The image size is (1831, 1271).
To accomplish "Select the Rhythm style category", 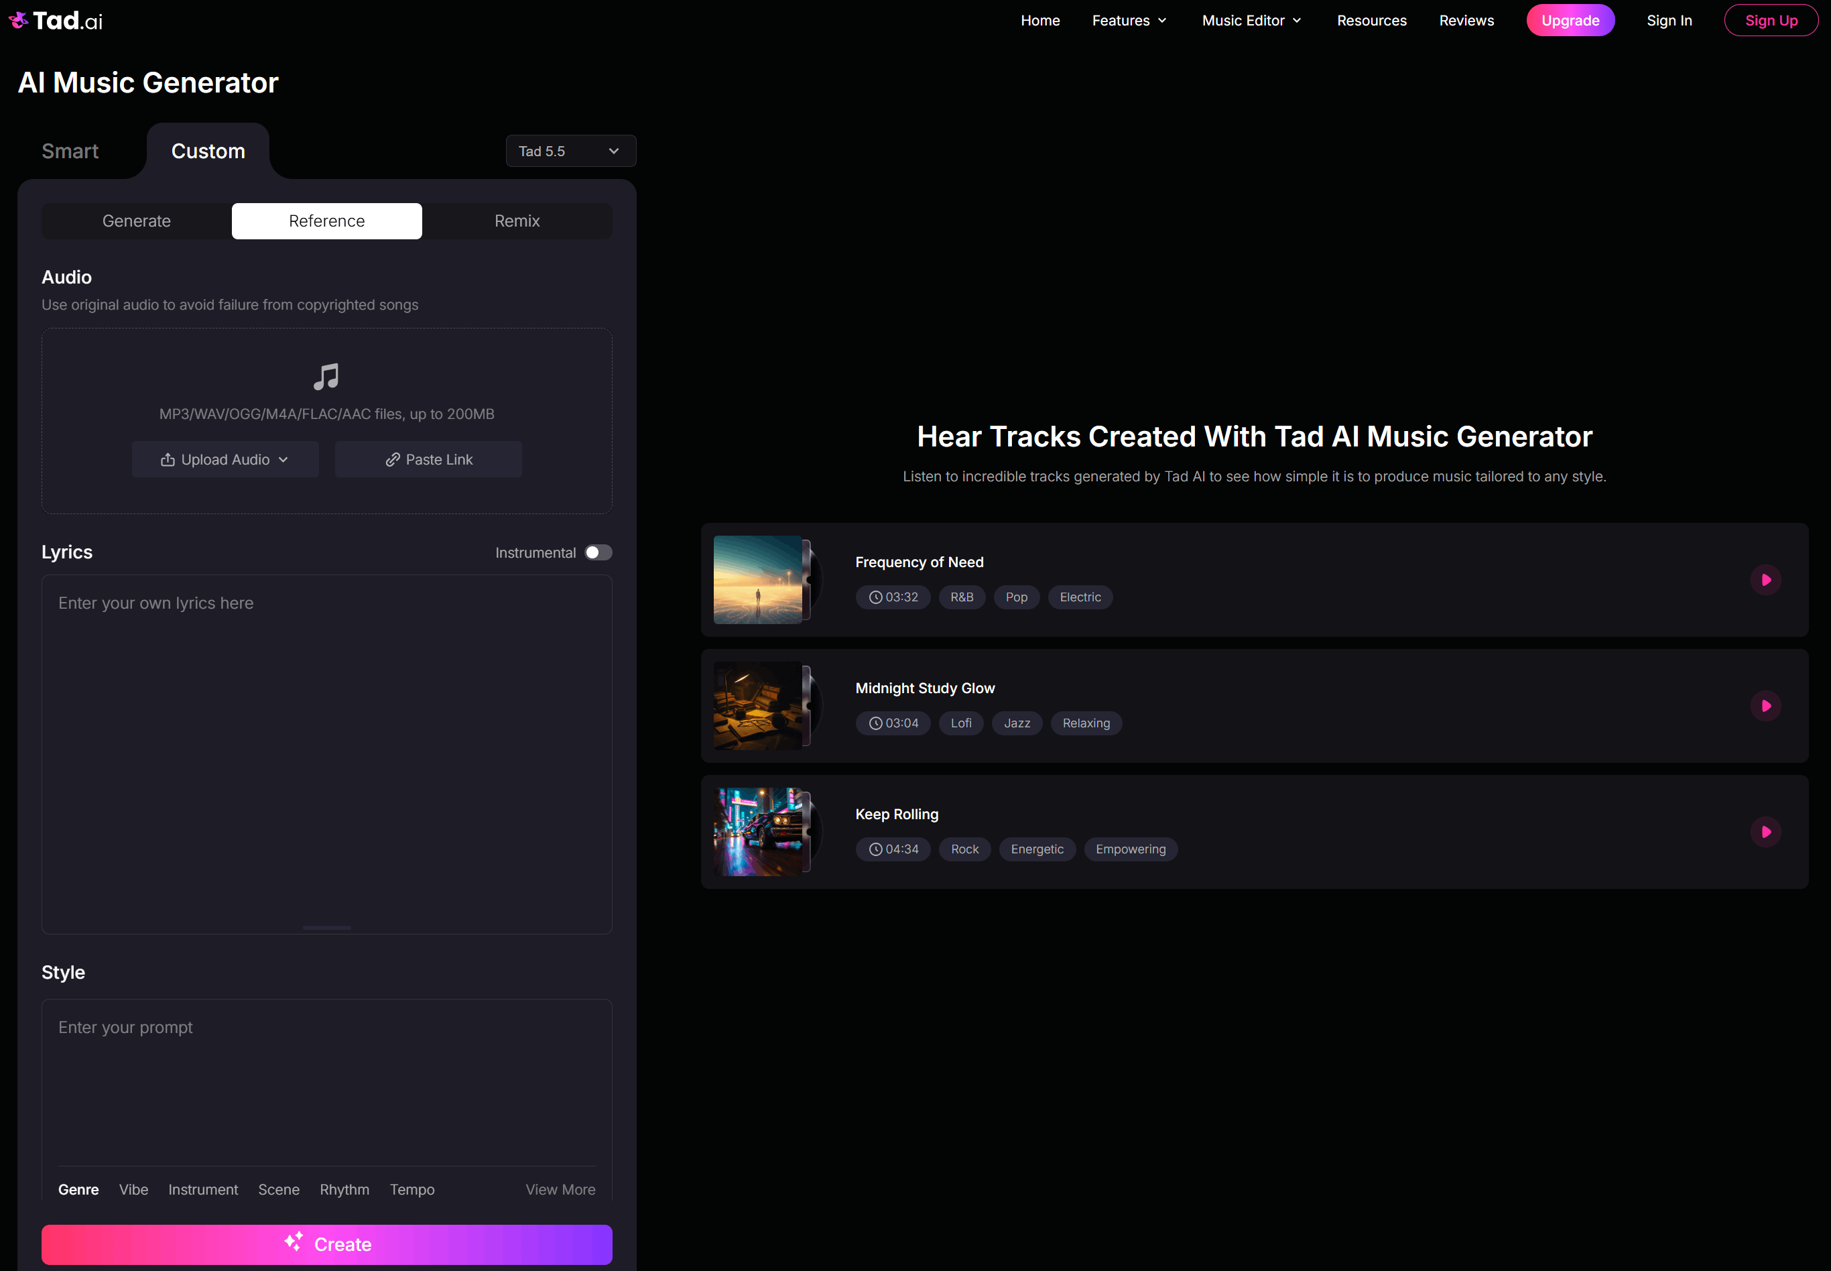I will [x=344, y=1189].
